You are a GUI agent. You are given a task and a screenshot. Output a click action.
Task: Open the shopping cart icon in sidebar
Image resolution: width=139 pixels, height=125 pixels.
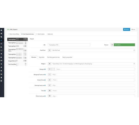[1, 54]
